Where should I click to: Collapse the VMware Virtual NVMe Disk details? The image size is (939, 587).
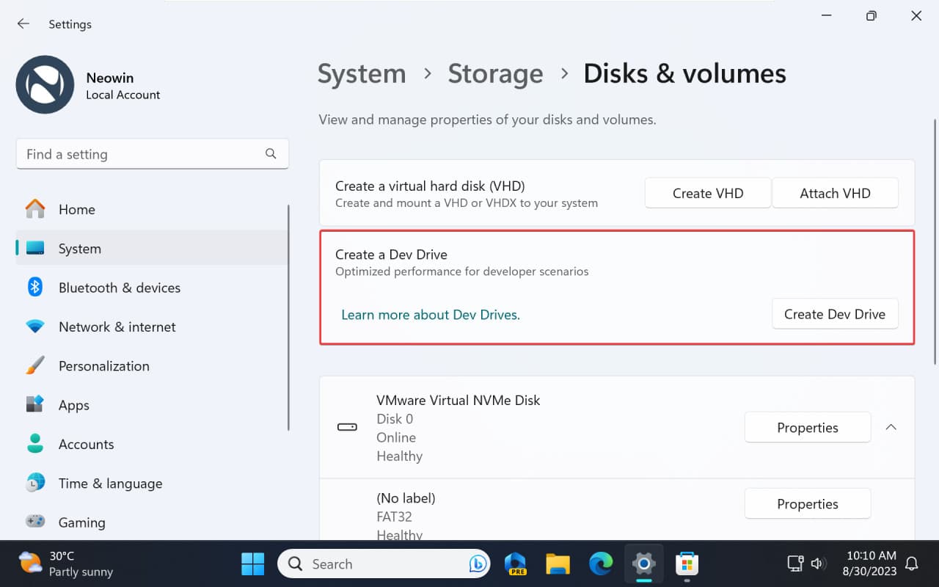pyautogui.click(x=891, y=426)
